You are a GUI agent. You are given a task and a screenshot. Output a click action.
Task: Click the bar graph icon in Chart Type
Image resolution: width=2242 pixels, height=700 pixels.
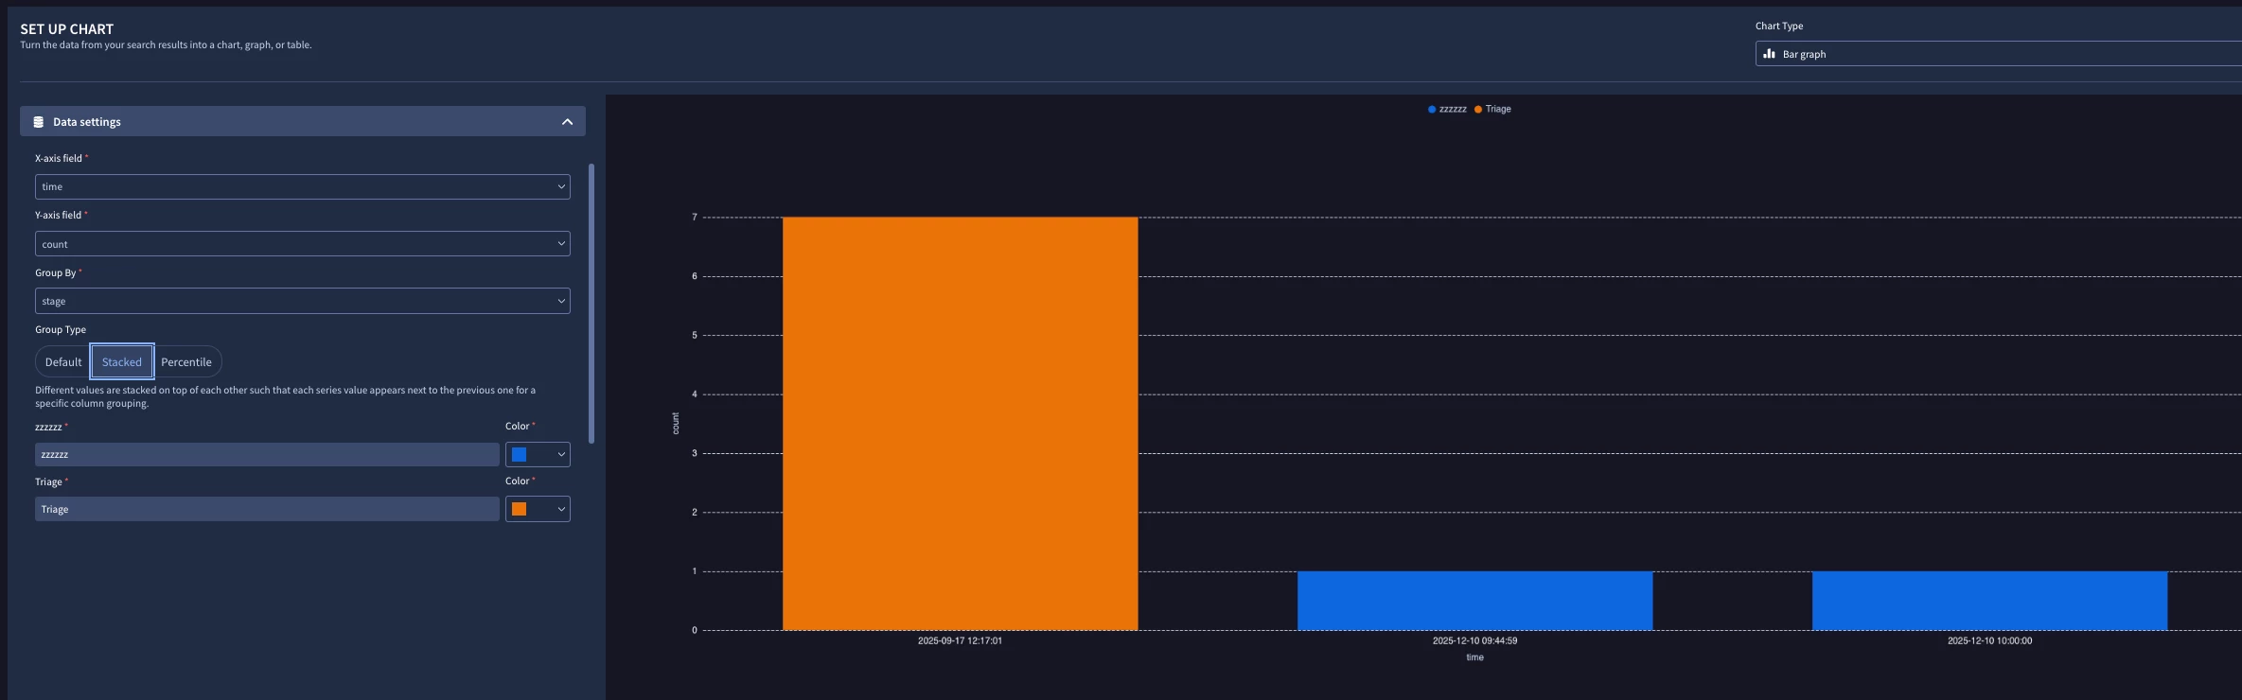1769,54
